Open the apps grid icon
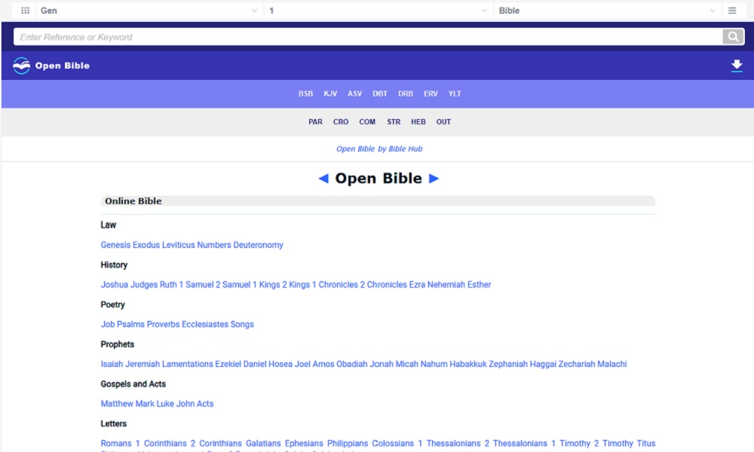The height and width of the screenshot is (452, 754). [x=25, y=10]
